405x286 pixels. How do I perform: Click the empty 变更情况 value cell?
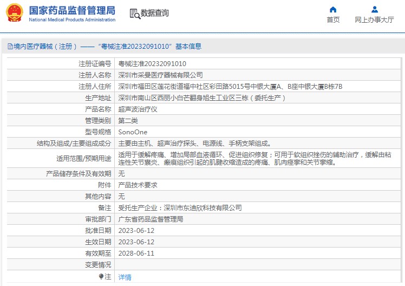click(x=258, y=264)
